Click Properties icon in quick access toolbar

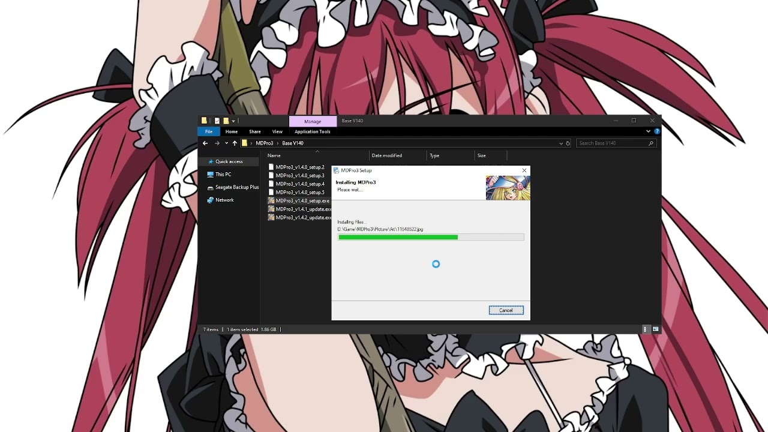217,121
